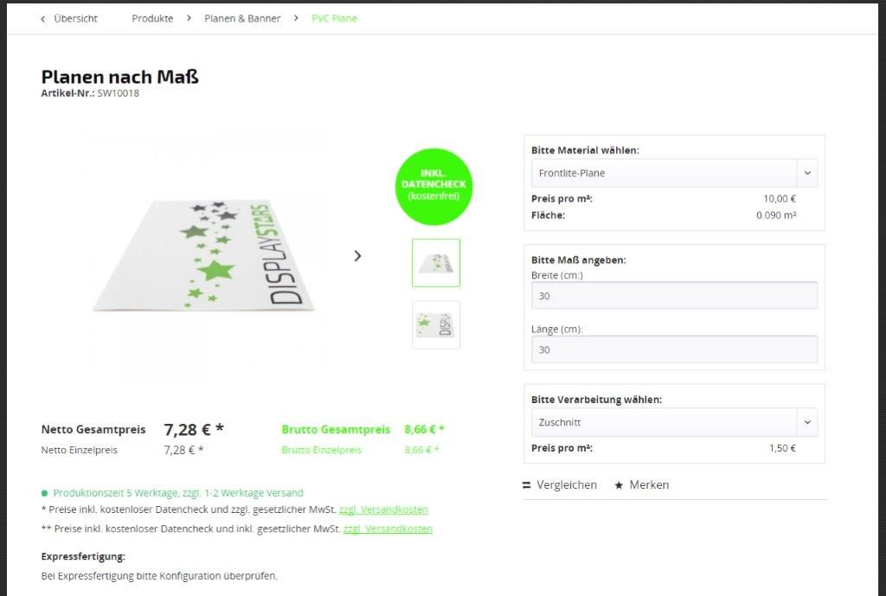886x596 pixels.
Task: Click into the Breite (cm) field
Action: point(674,296)
